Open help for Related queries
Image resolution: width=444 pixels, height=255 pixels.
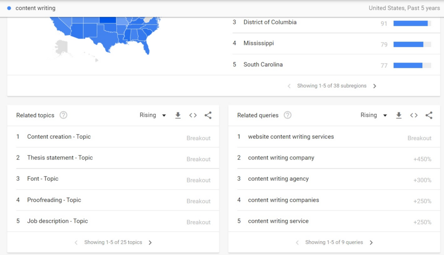pyautogui.click(x=287, y=116)
